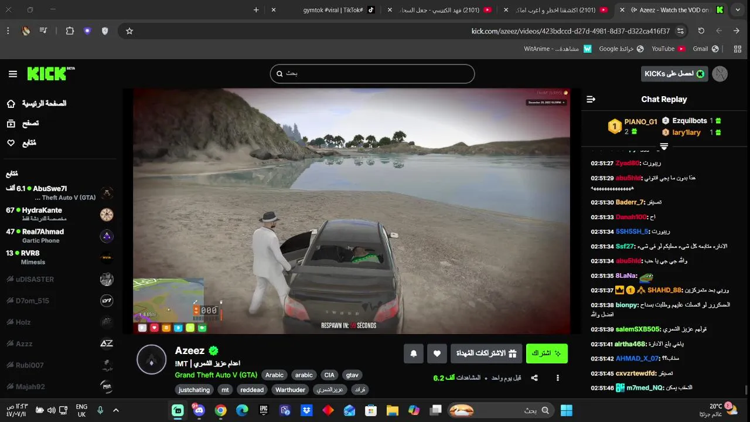
Task: Open the تصفح browse sidebar item
Action: point(23,124)
